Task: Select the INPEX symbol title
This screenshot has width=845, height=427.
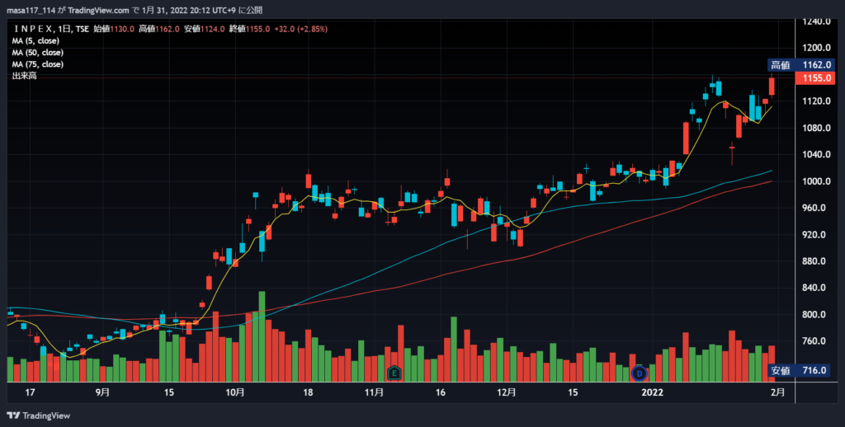Action: pos(32,29)
